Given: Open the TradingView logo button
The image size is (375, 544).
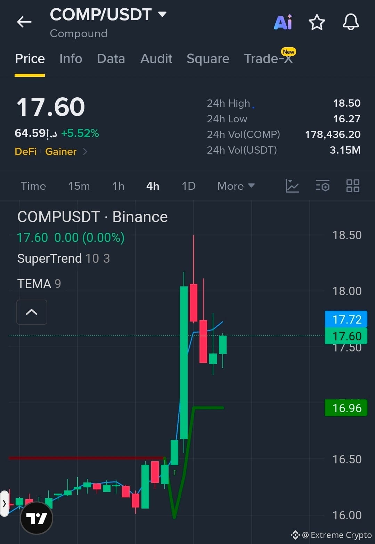Looking at the screenshot, I should pos(36,518).
